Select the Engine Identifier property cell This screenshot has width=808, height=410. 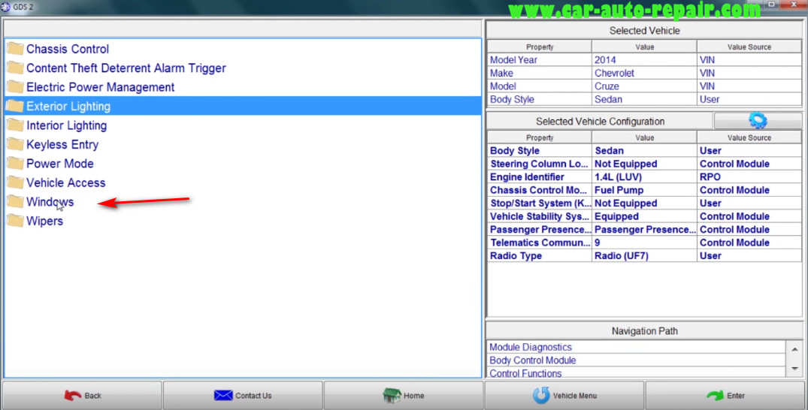540,176
